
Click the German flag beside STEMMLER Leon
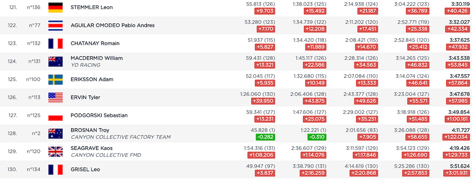(55, 7)
